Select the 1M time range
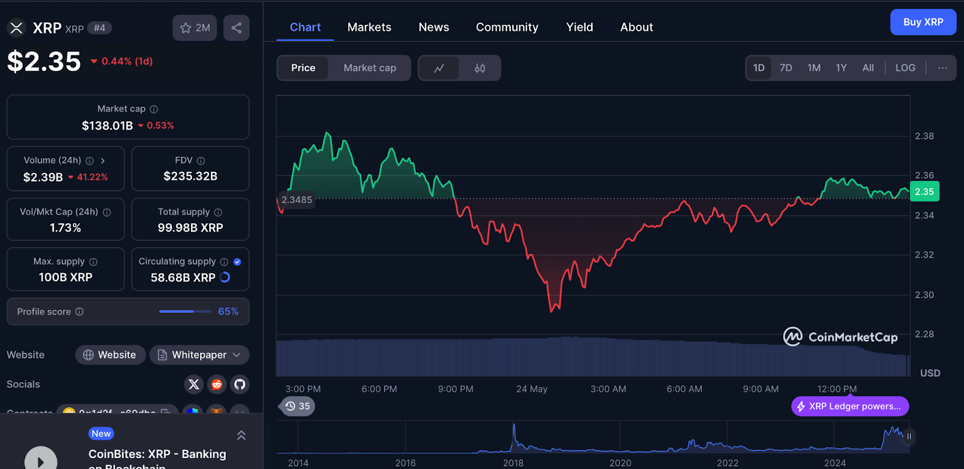Image resolution: width=964 pixels, height=469 pixels. tap(814, 68)
